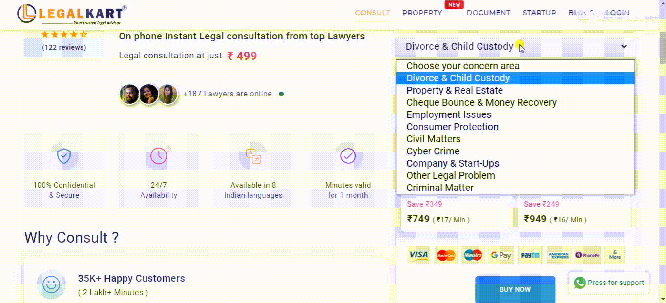Viewport: 666px width, 303px height.
Task: Click the page vertical scrollbar
Action: point(662,146)
